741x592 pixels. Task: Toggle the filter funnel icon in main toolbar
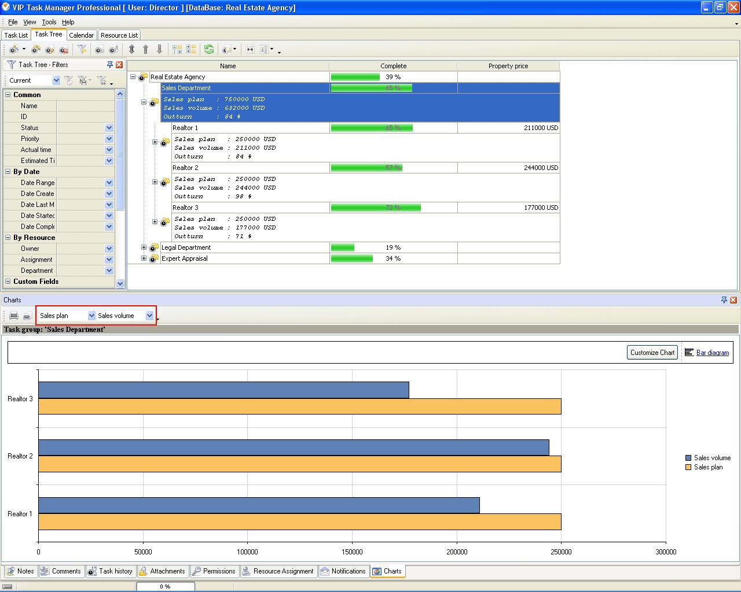click(x=82, y=50)
